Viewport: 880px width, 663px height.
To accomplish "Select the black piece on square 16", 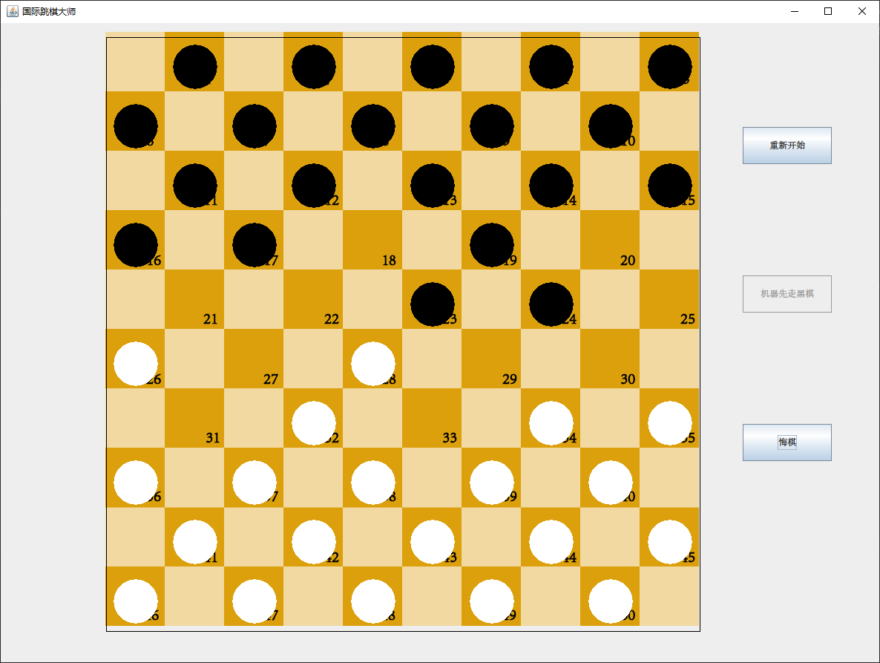I will (x=136, y=245).
